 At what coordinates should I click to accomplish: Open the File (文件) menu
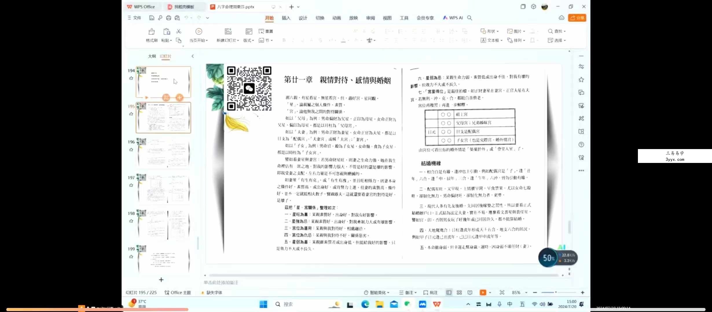pos(134,18)
